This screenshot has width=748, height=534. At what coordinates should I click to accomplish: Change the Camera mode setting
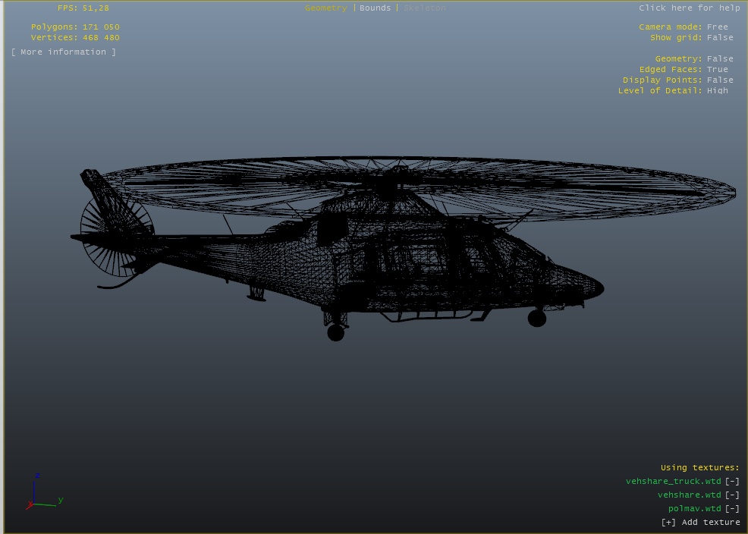[684, 27]
